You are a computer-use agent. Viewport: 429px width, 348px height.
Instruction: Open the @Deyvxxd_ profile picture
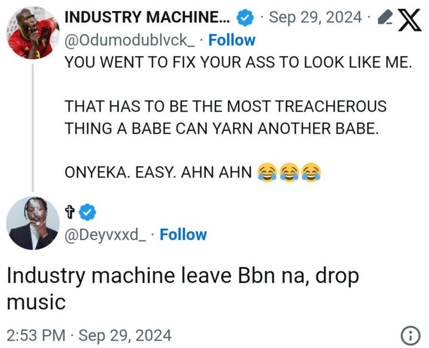[x=33, y=223]
